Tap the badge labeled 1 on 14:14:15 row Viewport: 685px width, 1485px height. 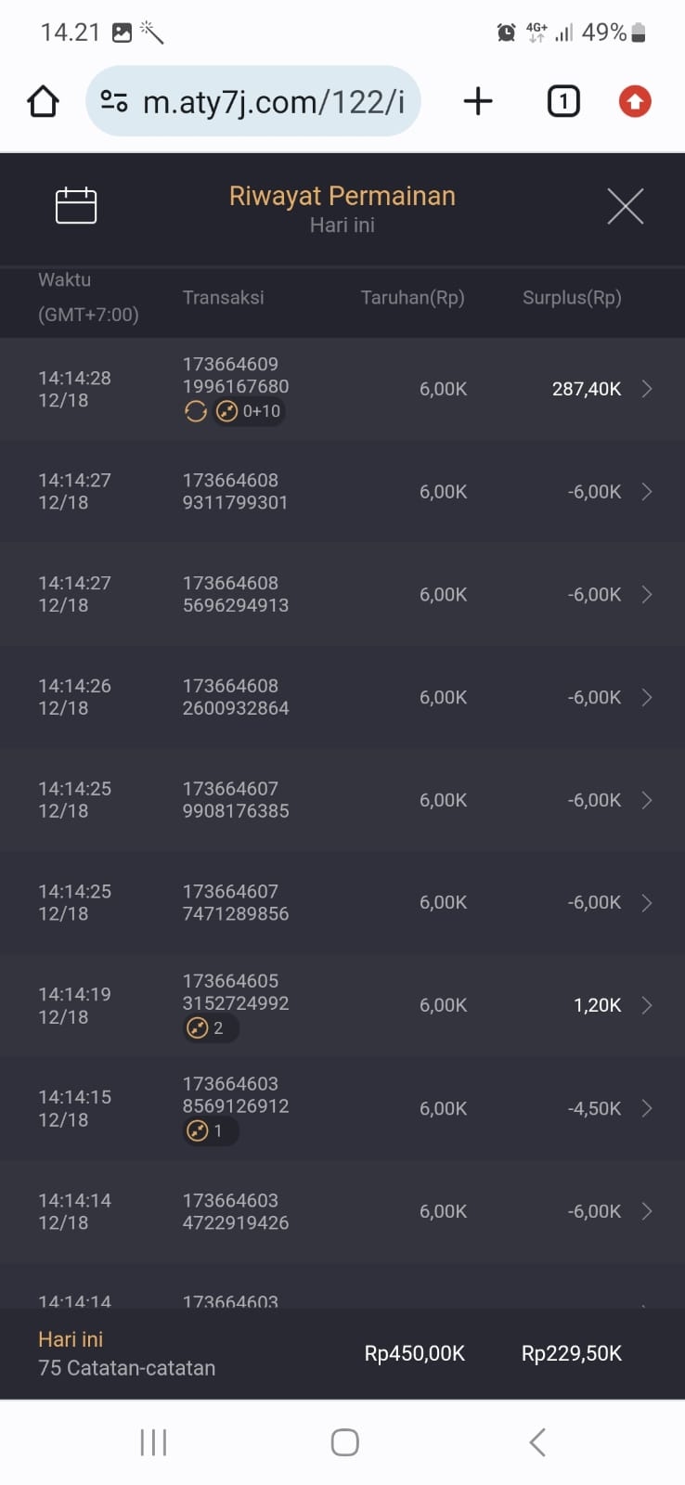tap(208, 1131)
